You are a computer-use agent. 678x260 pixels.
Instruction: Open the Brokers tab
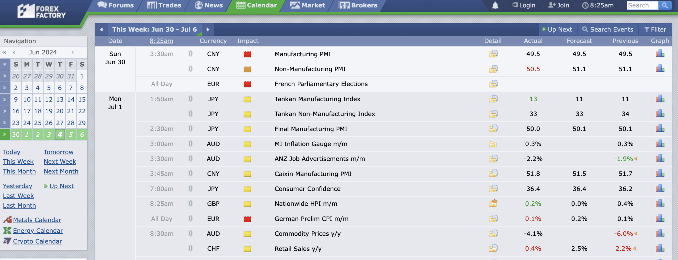[x=358, y=5]
